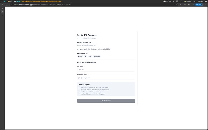
Task: Open the browser settings and more menu
Action: tap(206, 5)
